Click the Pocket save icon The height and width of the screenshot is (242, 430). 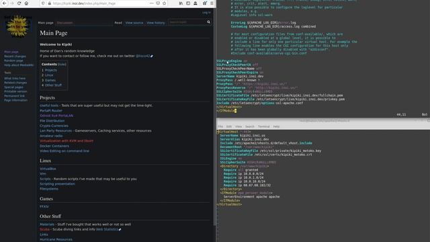tap(158, 3)
